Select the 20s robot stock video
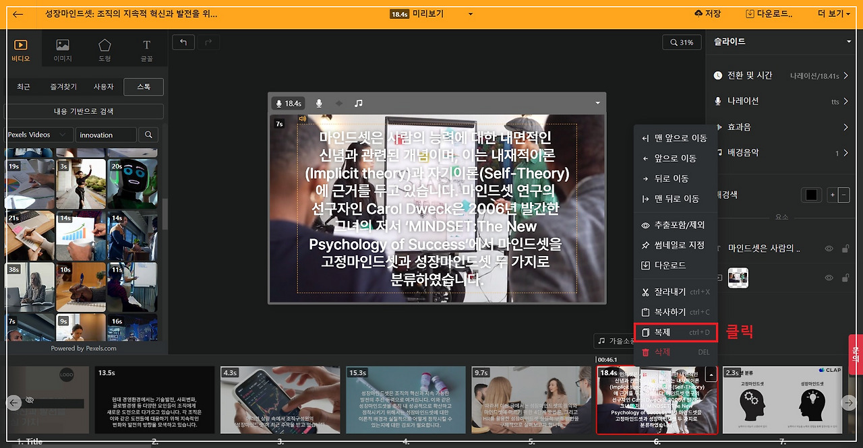The image size is (863, 448). click(x=132, y=184)
